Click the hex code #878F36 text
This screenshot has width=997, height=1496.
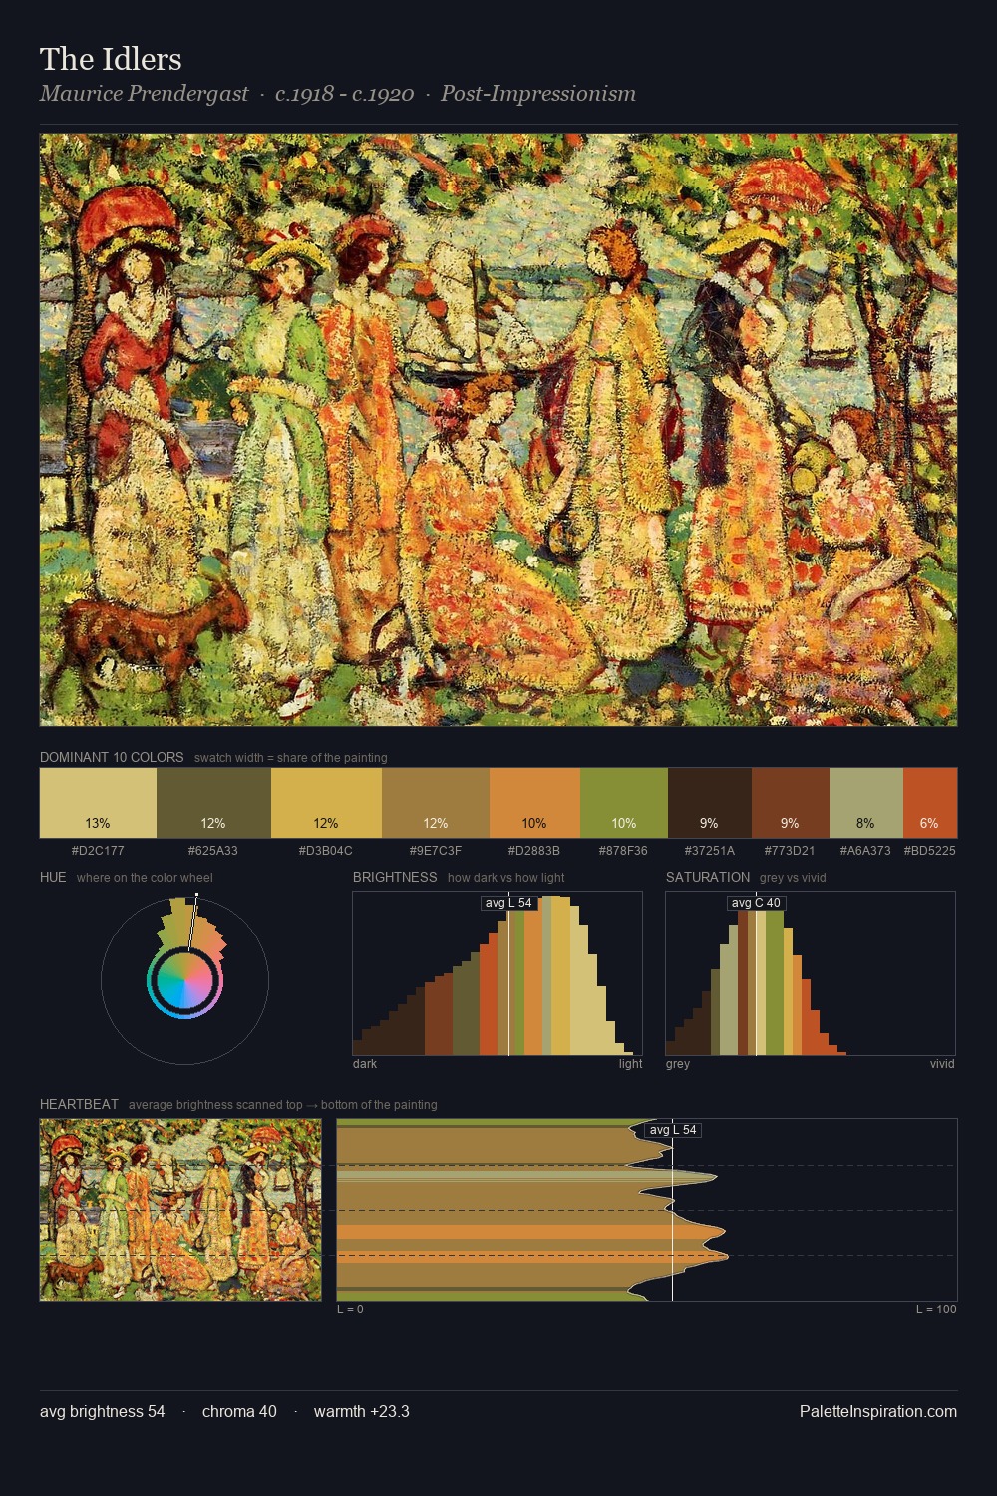[624, 851]
